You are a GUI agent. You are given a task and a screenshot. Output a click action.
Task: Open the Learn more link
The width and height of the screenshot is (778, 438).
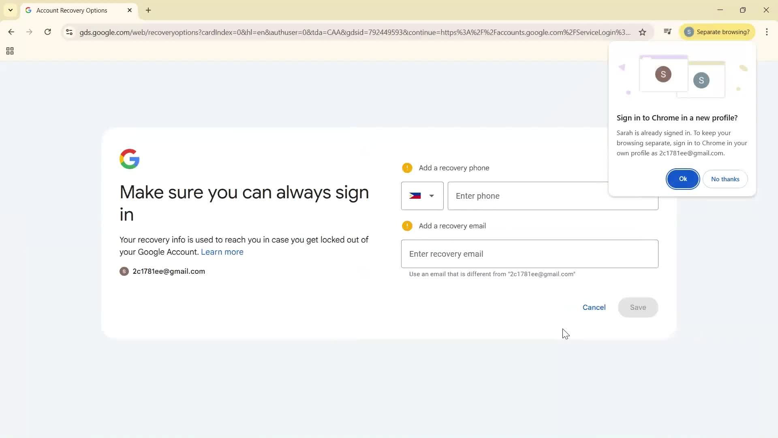pos(222,252)
